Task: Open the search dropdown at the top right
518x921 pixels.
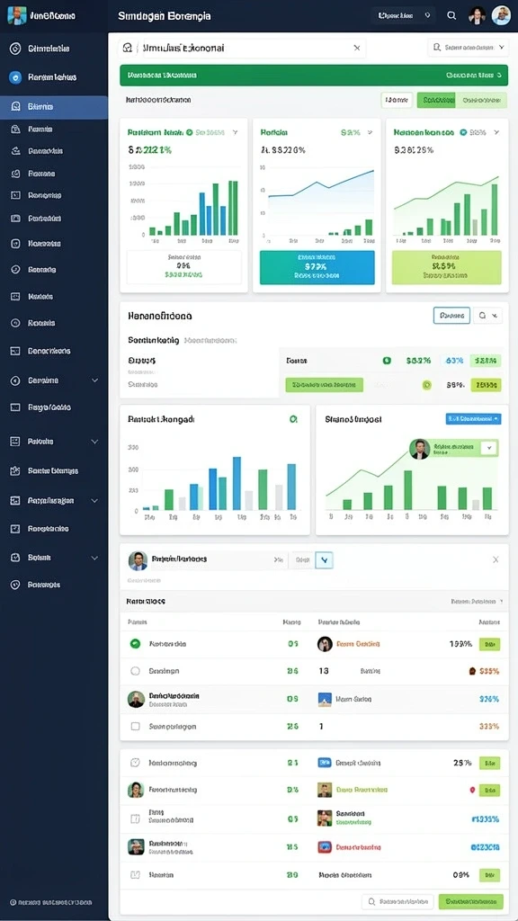Action: coord(468,48)
